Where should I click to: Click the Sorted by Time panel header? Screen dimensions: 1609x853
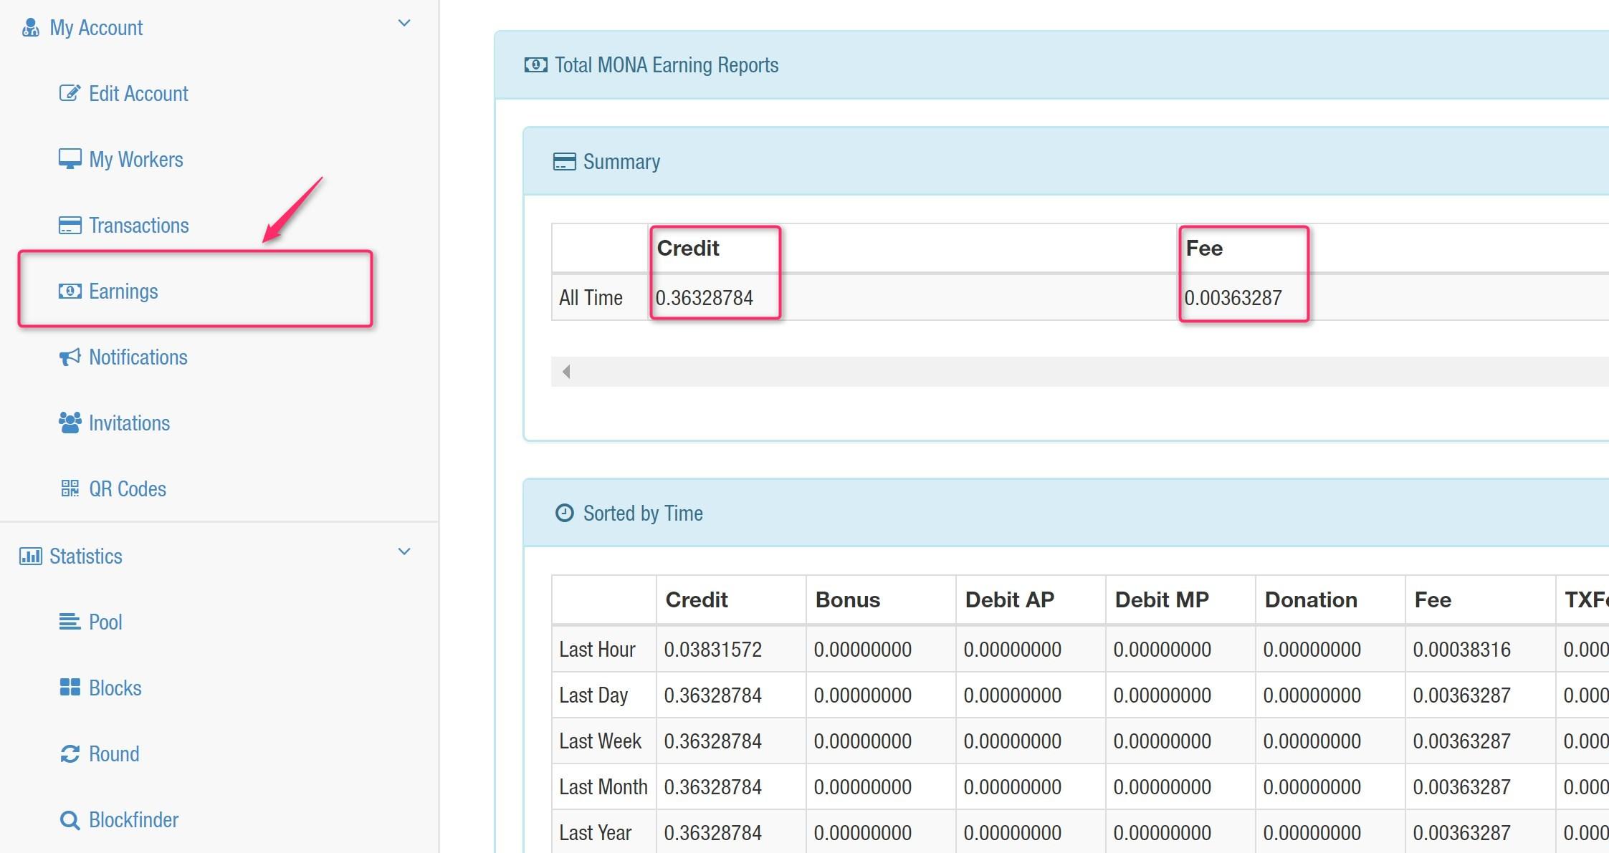click(x=642, y=513)
